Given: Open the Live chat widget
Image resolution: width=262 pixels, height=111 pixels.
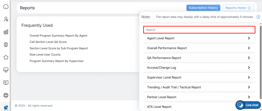Looking at the screenshot, I should click(x=248, y=105).
